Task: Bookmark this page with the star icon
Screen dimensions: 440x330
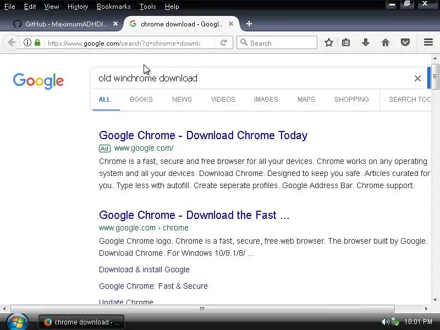Action: [328, 43]
